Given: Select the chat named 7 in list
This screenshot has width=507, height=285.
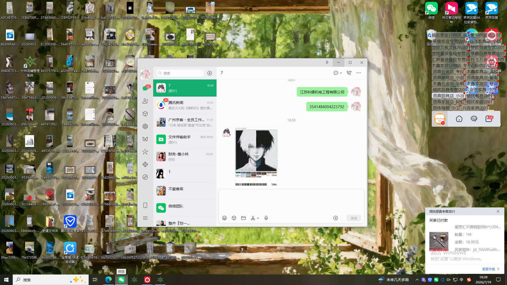Looking at the screenshot, I should (x=185, y=88).
